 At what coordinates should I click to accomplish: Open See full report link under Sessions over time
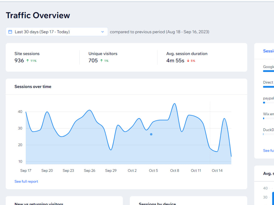26,181
